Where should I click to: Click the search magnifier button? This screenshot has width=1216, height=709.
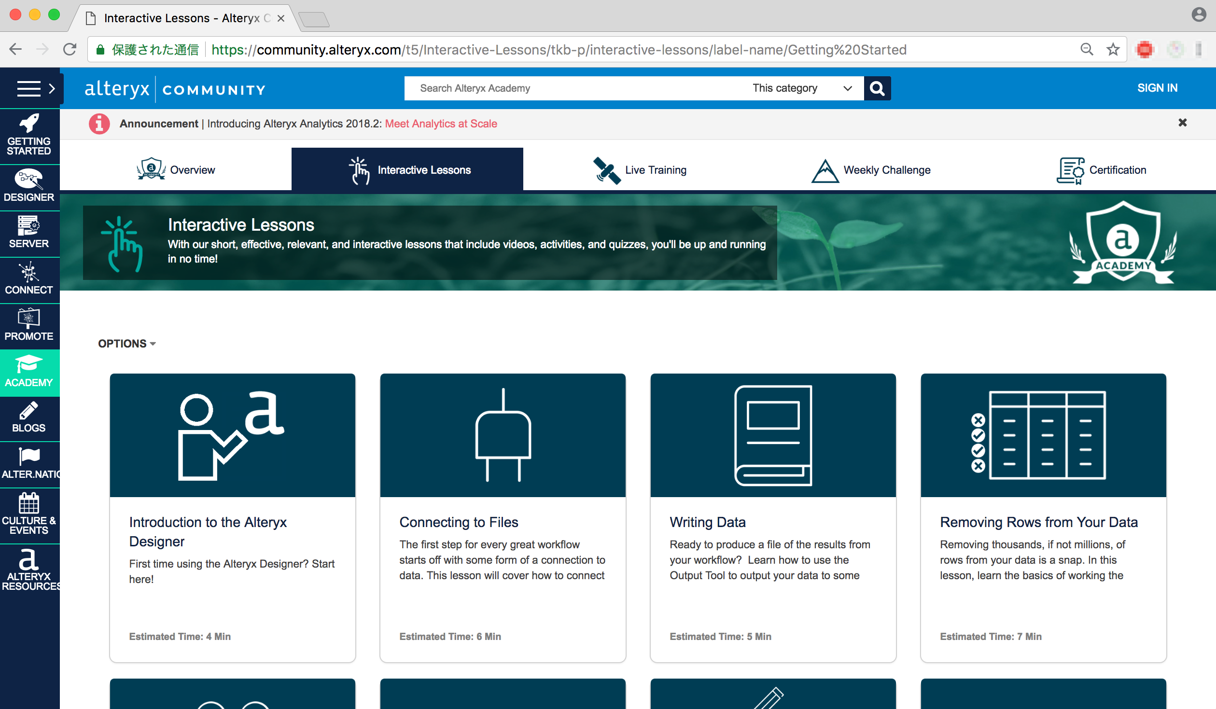pyautogui.click(x=877, y=88)
